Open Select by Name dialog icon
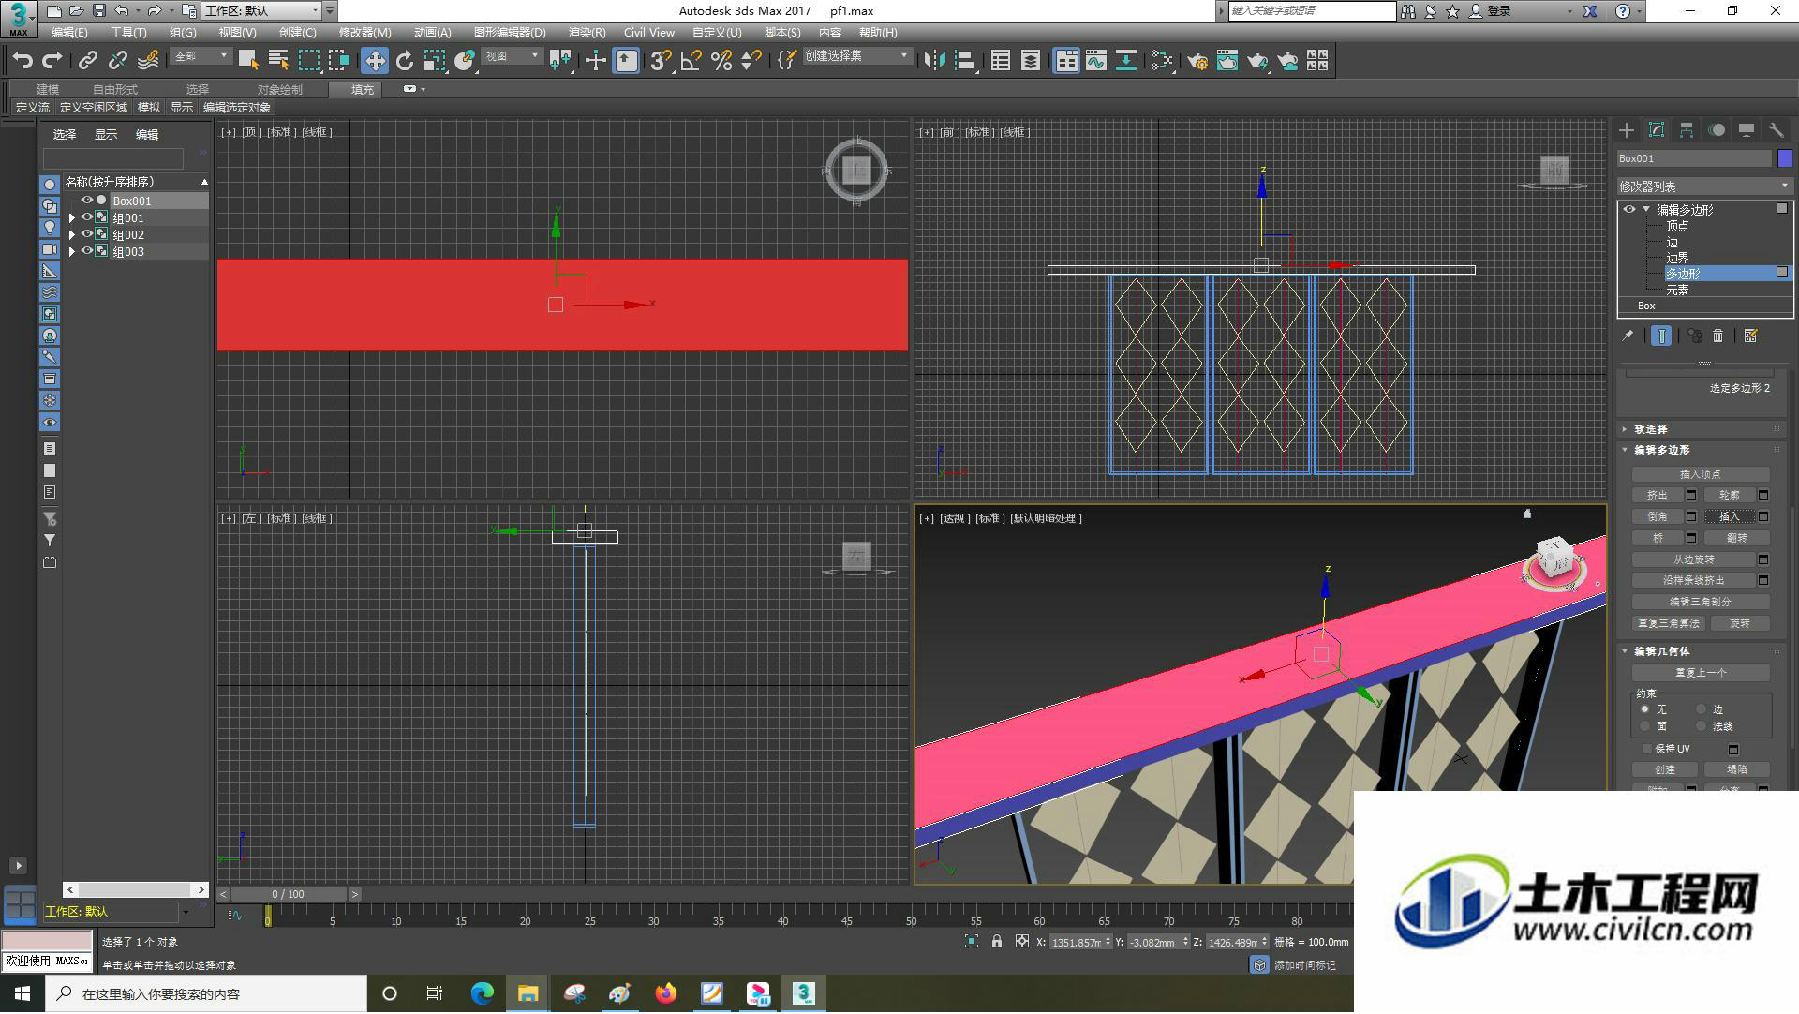The height and width of the screenshot is (1014, 1799). coord(278,61)
